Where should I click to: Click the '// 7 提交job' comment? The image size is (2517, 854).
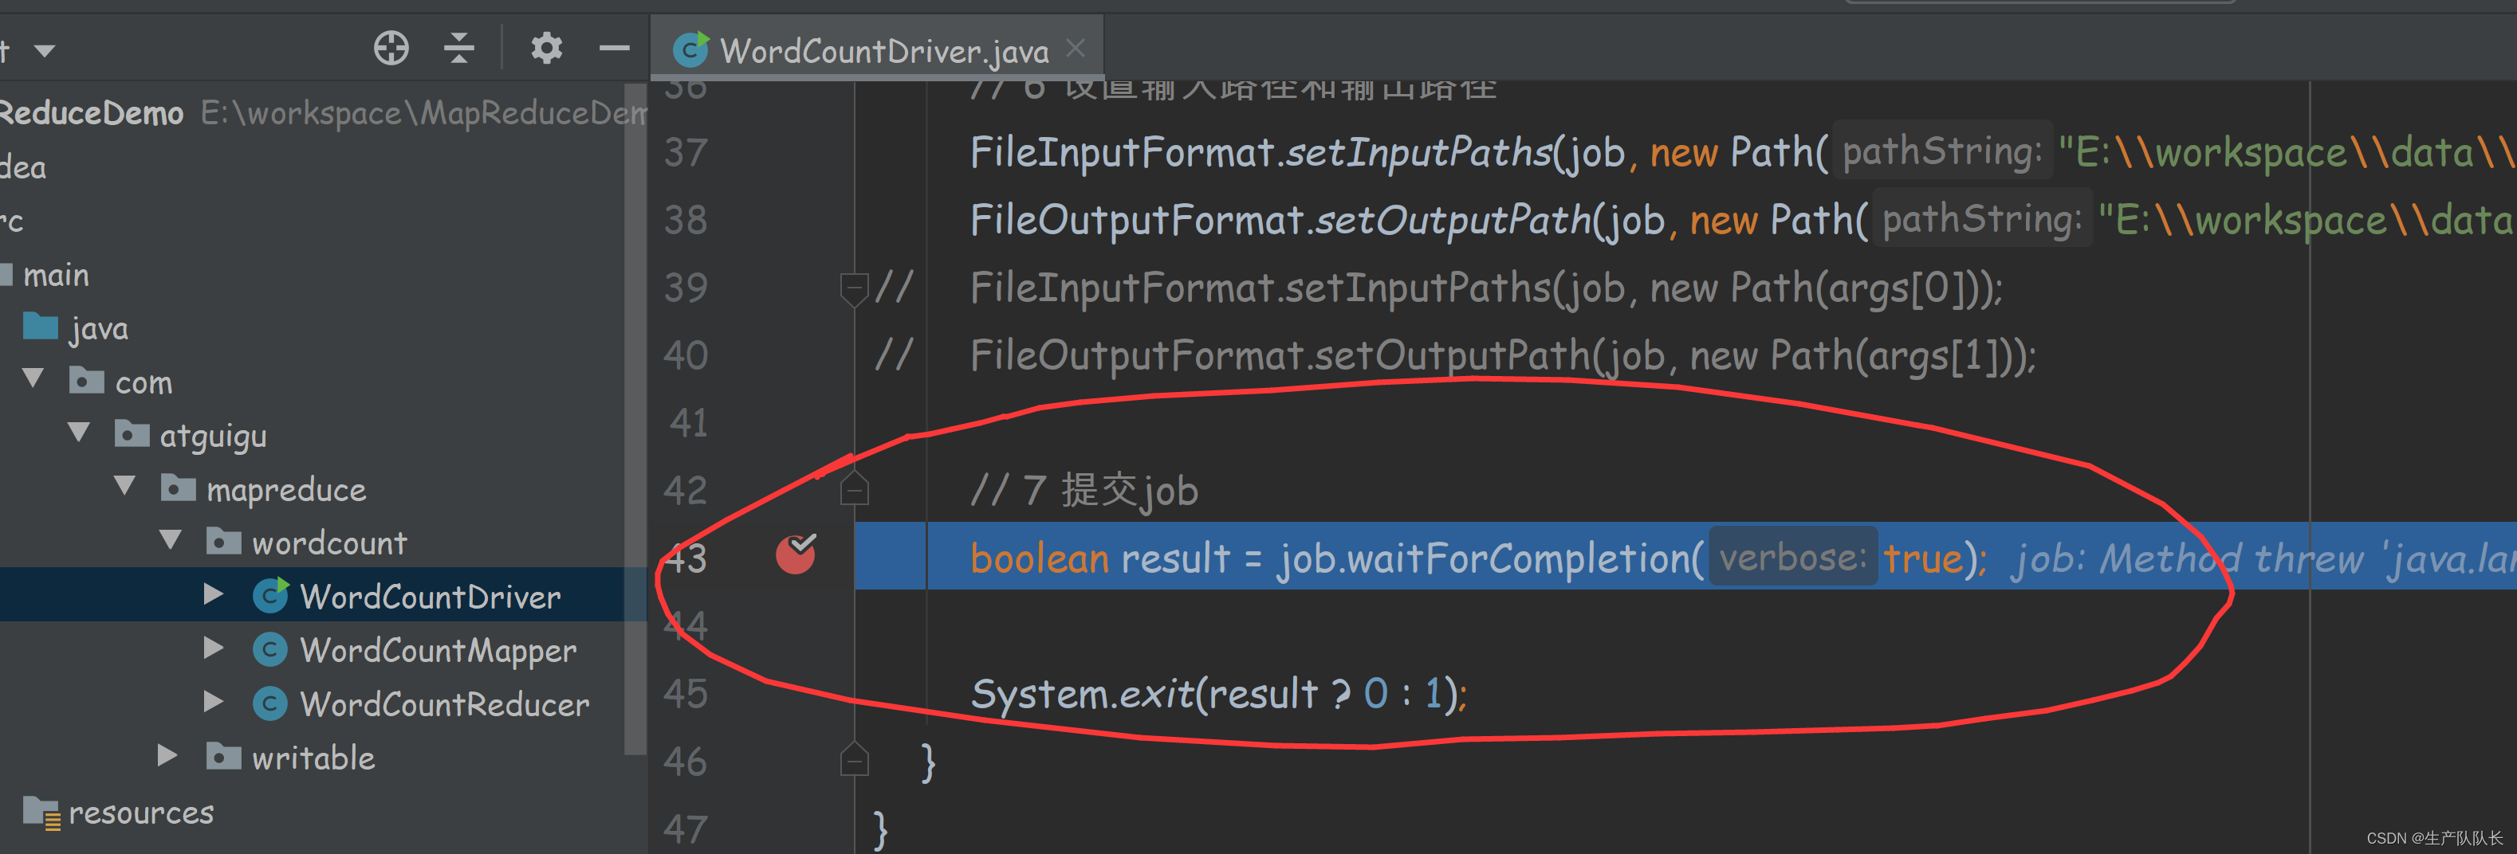(1083, 491)
